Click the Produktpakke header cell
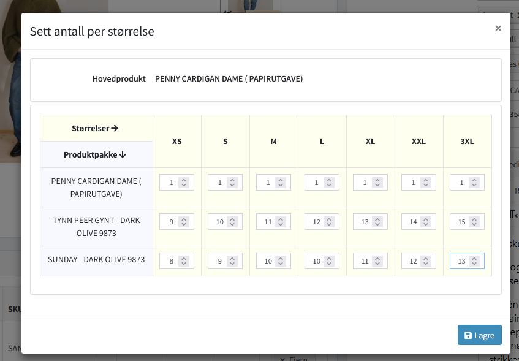 [96, 154]
